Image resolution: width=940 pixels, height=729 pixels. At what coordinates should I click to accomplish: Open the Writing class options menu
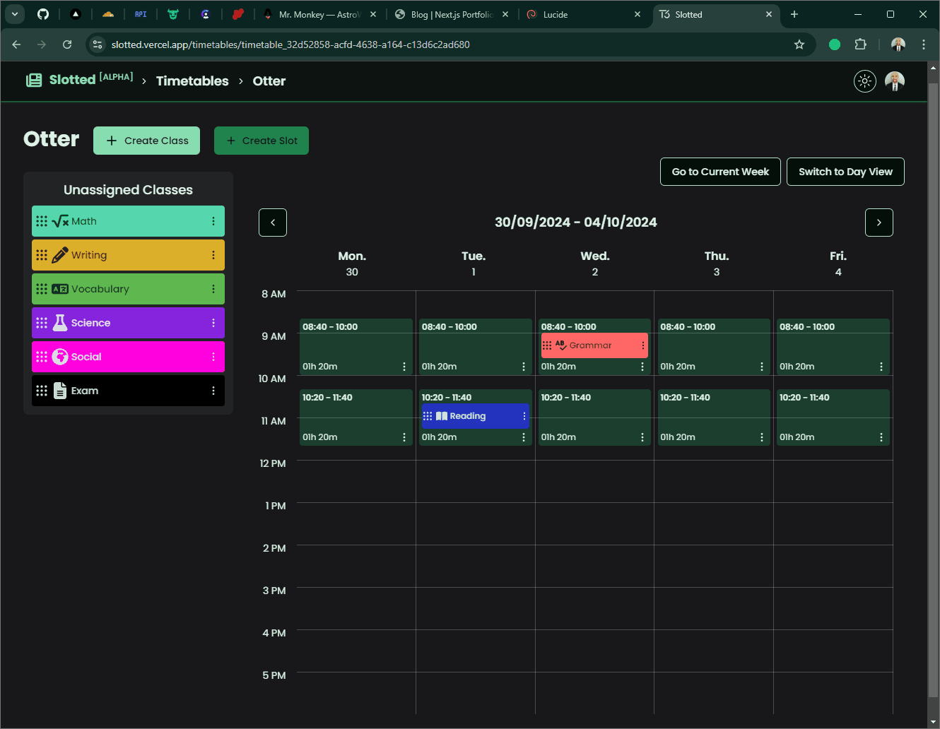click(213, 255)
